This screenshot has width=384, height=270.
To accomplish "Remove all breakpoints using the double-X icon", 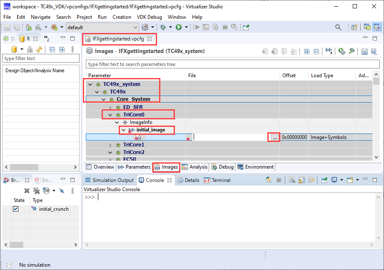I will point(36,191).
